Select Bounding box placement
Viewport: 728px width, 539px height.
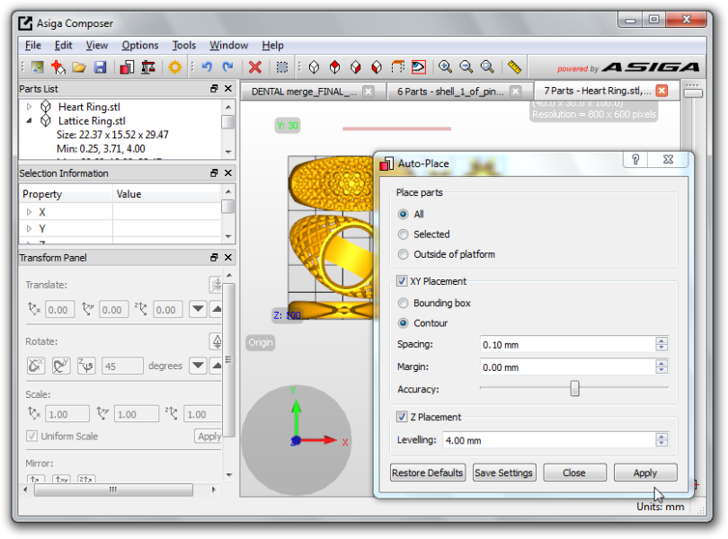click(x=403, y=303)
